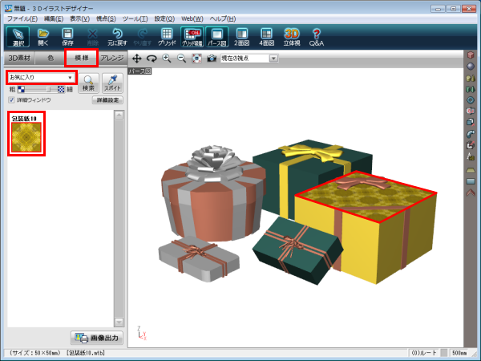Switch to the 4面図 four-view layout
Image resolution: width=481 pixels, height=361 pixels.
[x=266, y=36]
